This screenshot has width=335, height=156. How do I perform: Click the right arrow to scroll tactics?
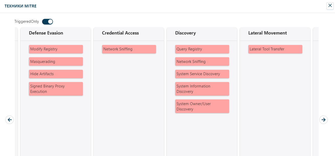(323, 119)
